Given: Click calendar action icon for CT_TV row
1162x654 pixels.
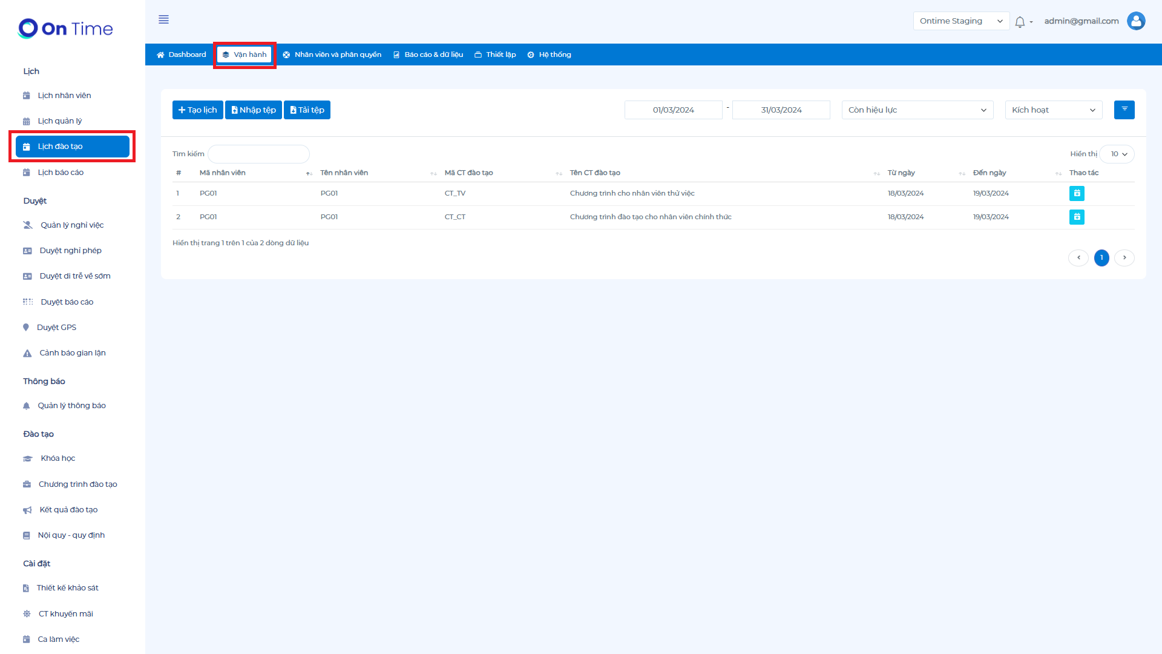Looking at the screenshot, I should [1077, 194].
